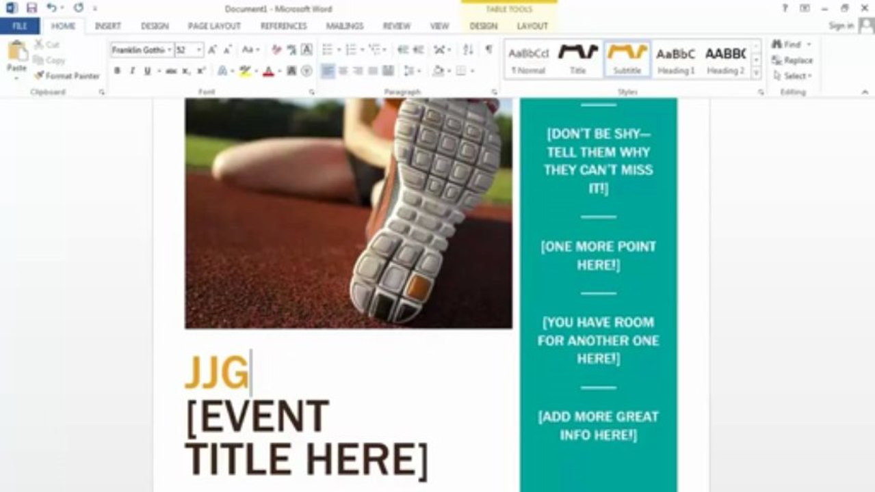875x492 pixels.
Task: Apply bulleted list
Action: click(x=327, y=50)
